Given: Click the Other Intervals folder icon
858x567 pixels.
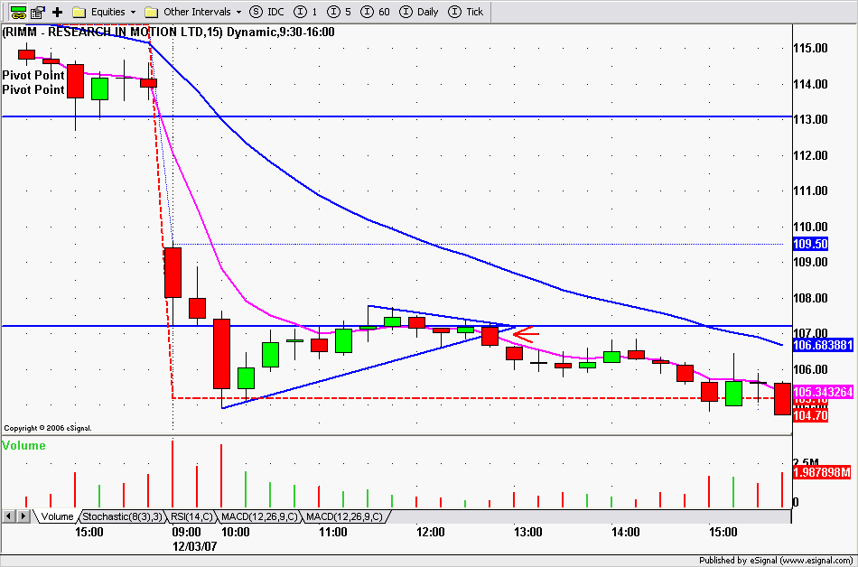Looking at the screenshot, I should 152,12.
